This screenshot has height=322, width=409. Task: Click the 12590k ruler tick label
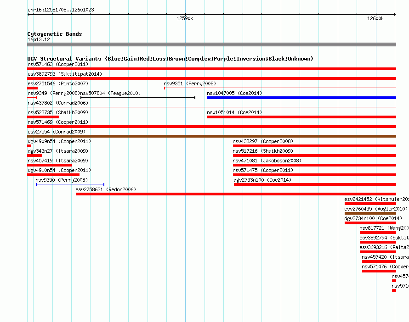185,18
